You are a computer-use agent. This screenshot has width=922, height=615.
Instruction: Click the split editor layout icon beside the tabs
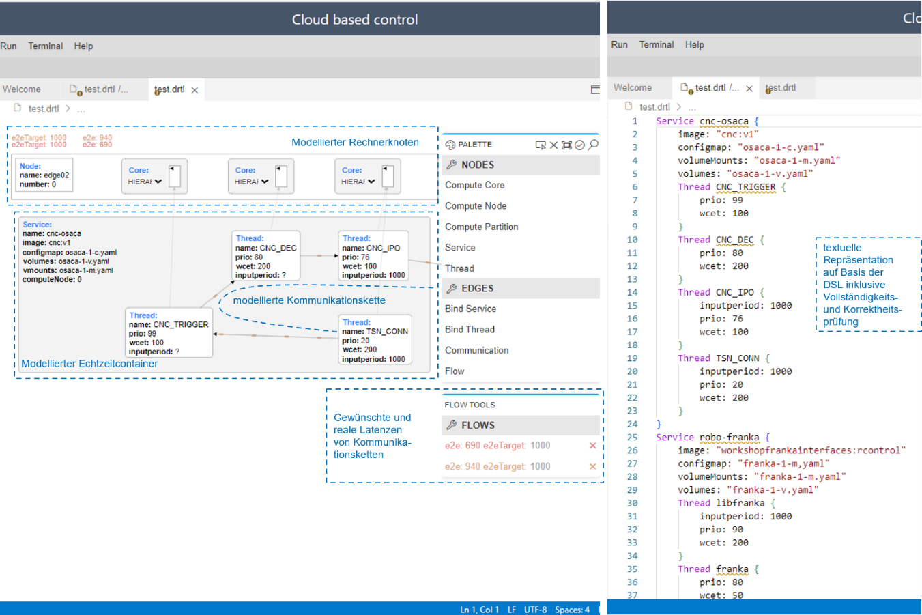[x=595, y=89]
